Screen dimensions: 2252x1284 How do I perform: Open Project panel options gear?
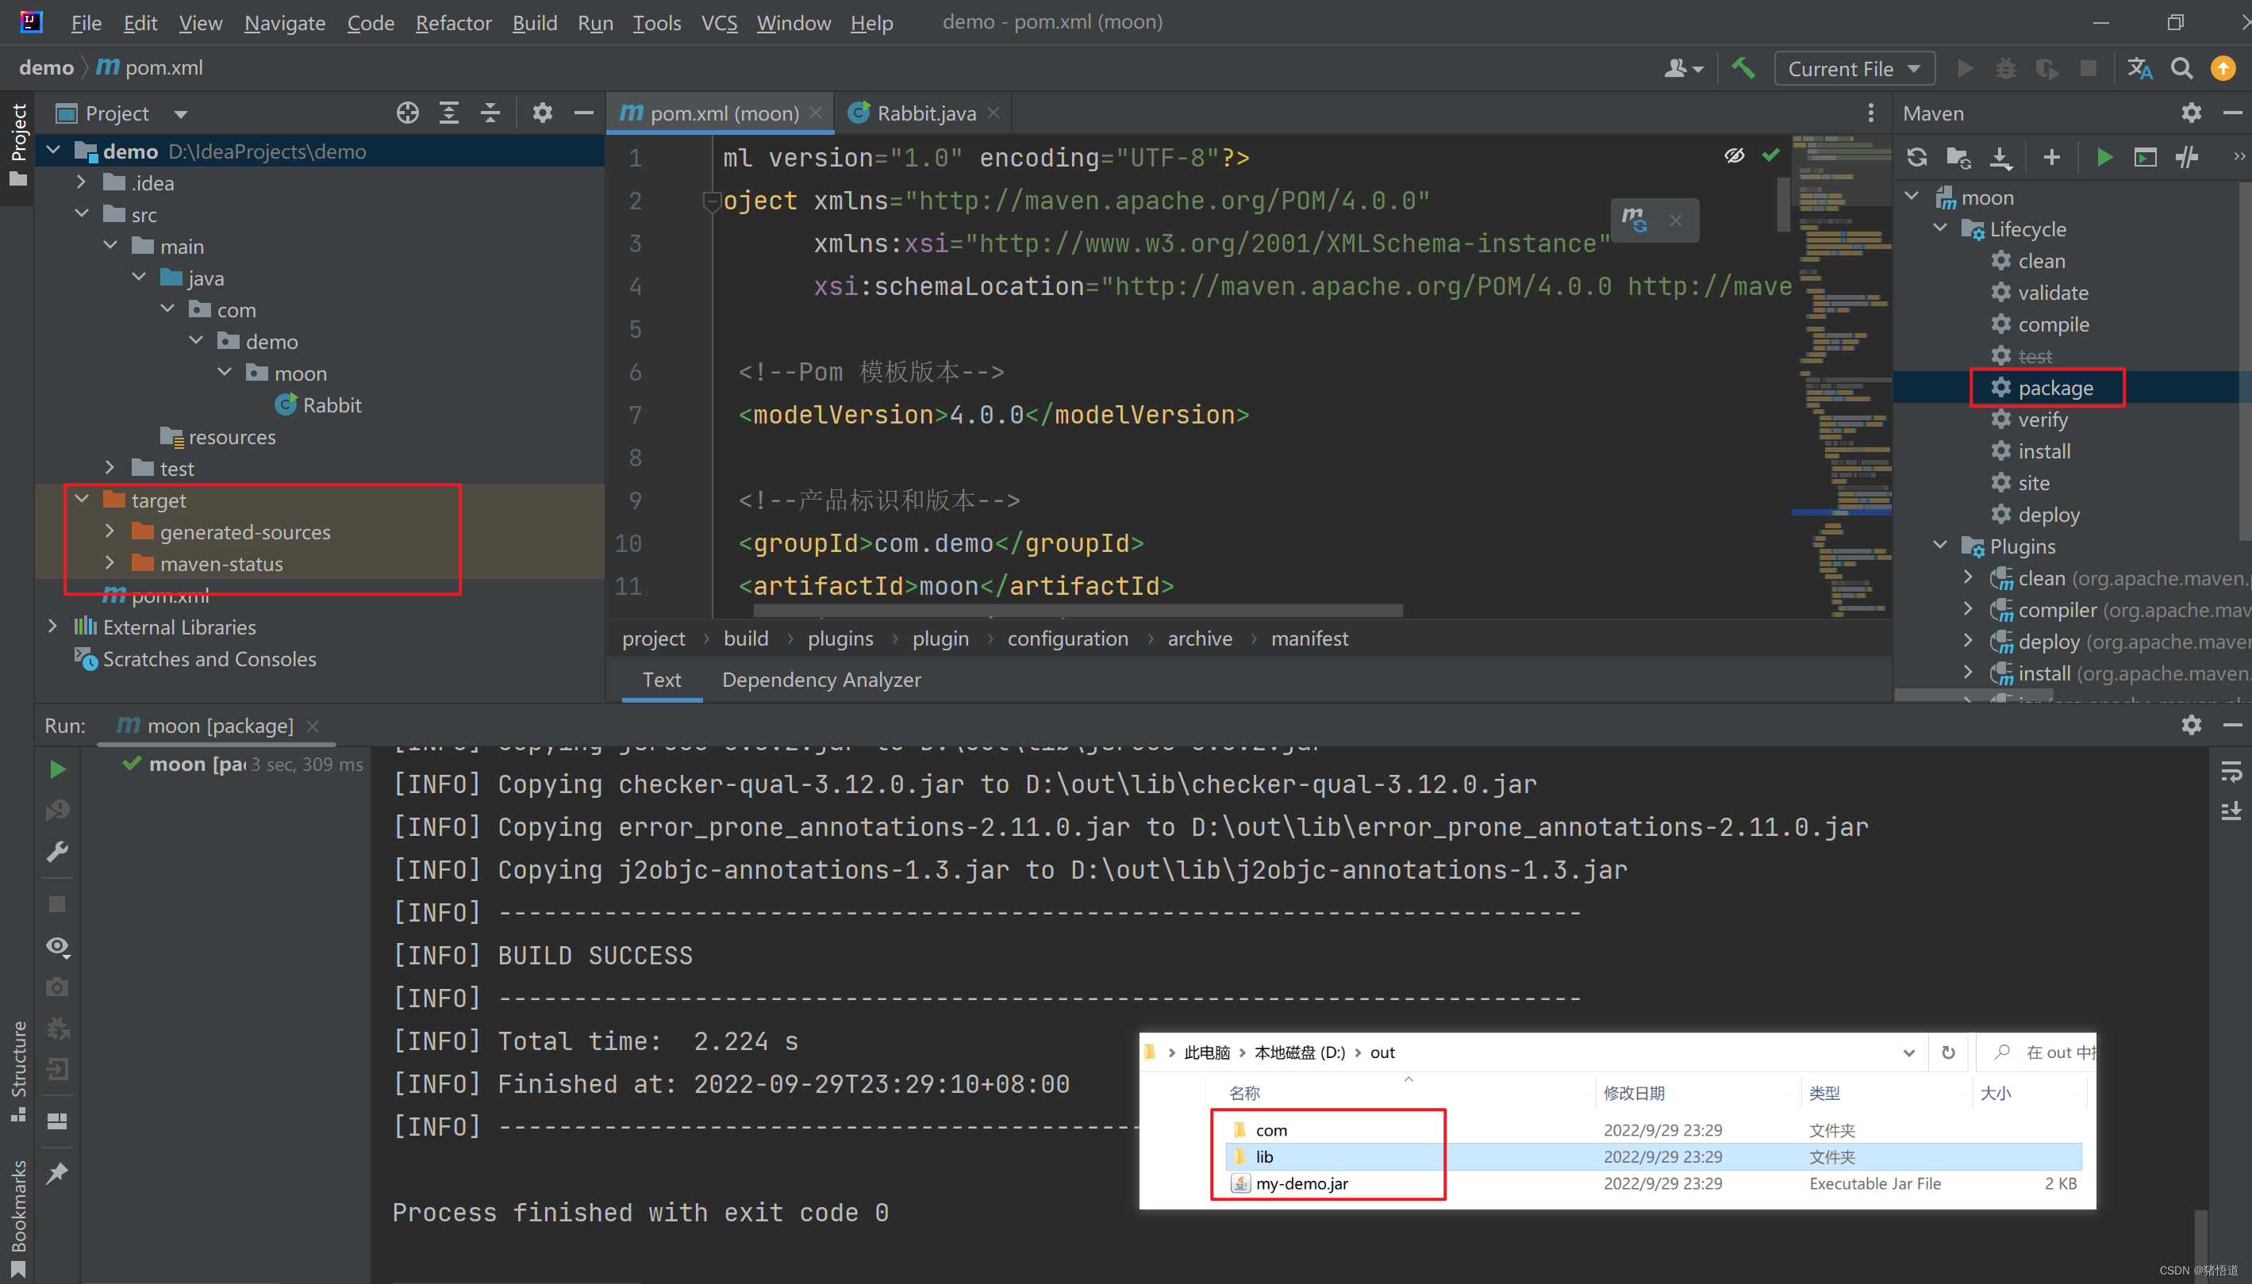point(543,113)
